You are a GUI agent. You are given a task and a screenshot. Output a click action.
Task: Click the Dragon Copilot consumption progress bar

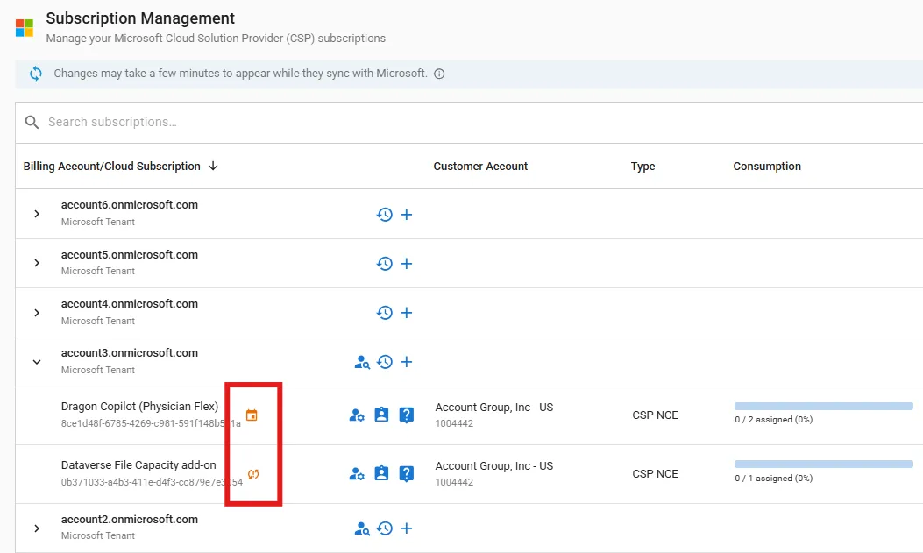pyautogui.click(x=824, y=406)
